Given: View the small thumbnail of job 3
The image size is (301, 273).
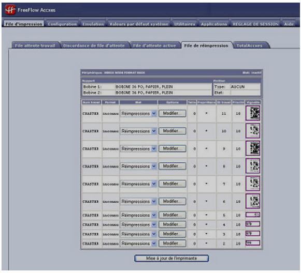Looking at the screenshot, I should 253,234.
